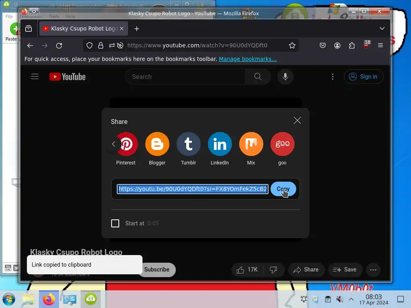Click the Manage bookmarks link

point(248,59)
